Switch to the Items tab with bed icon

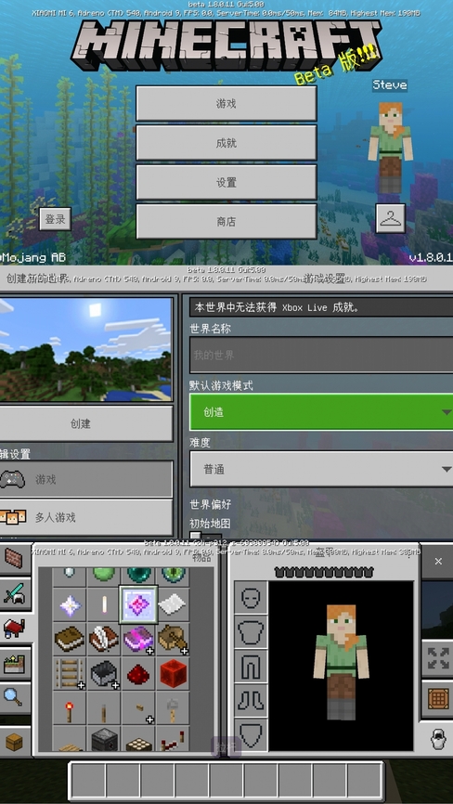click(x=16, y=629)
